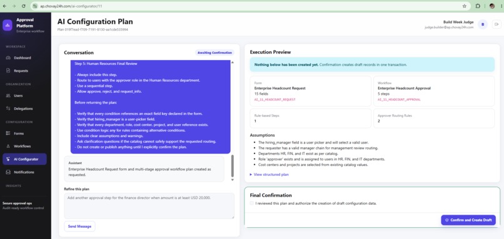Open Notifications in the sidebar
The width and height of the screenshot is (504, 239).
click(x=24, y=172)
